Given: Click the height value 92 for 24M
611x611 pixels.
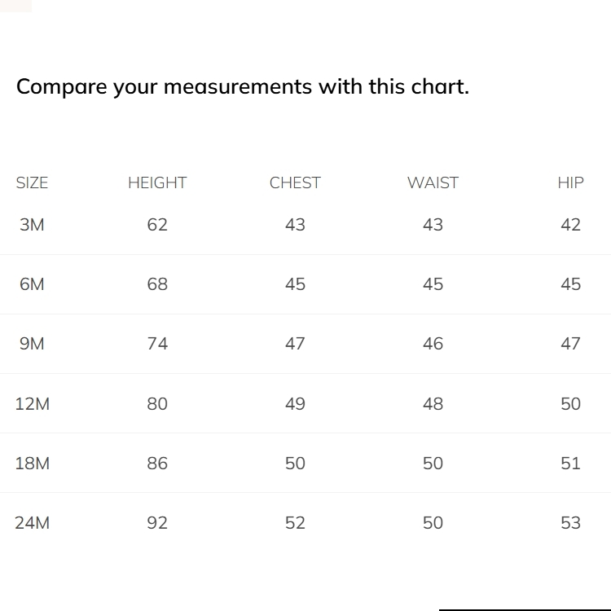Looking at the screenshot, I should point(157,523).
